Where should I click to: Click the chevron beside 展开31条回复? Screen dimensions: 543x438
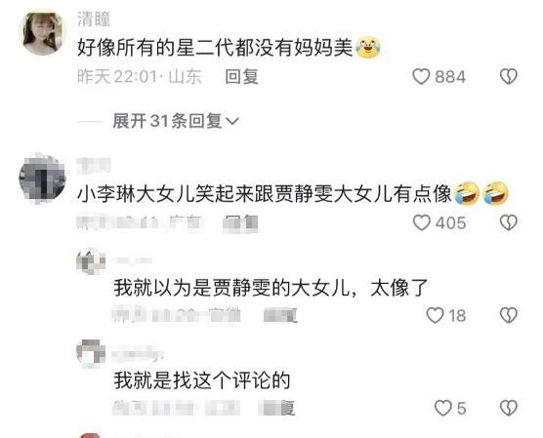(232, 121)
